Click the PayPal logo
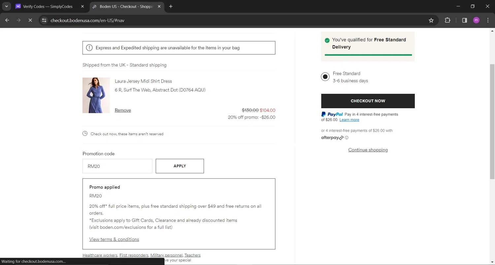This screenshot has height=265, width=495. [332, 114]
